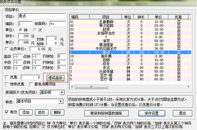Click the 项目 name input field
The image size is (197, 130).
[42, 16]
